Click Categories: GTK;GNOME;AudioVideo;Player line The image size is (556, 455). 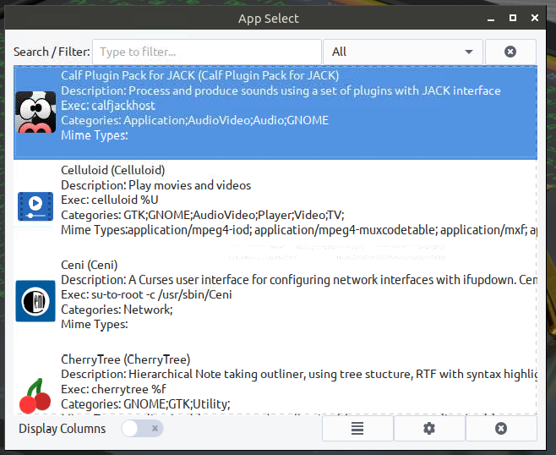click(203, 215)
